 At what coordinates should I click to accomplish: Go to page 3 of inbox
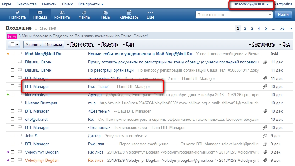[x=252, y=29]
